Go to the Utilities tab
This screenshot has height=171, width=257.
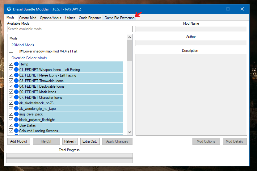click(x=70, y=18)
